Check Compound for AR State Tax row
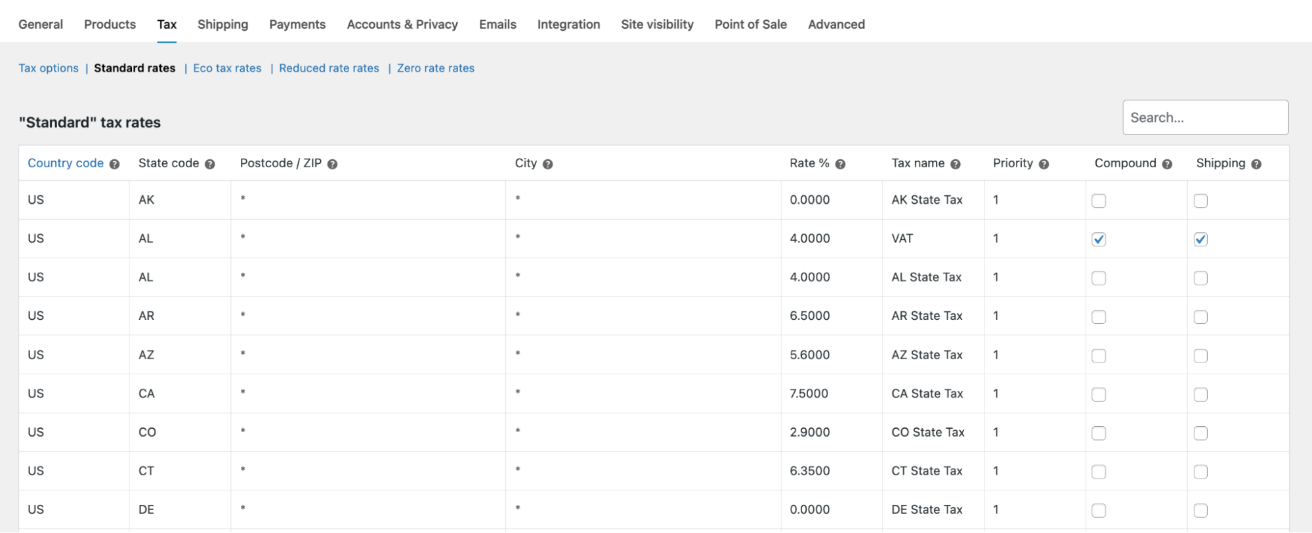Screen dimensions: 1312x533 click(1099, 317)
